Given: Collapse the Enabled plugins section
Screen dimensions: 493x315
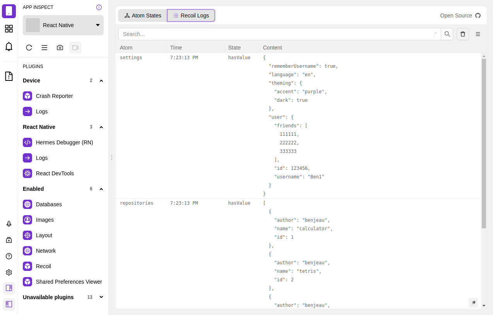Looking at the screenshot, I should pos(101,189).
